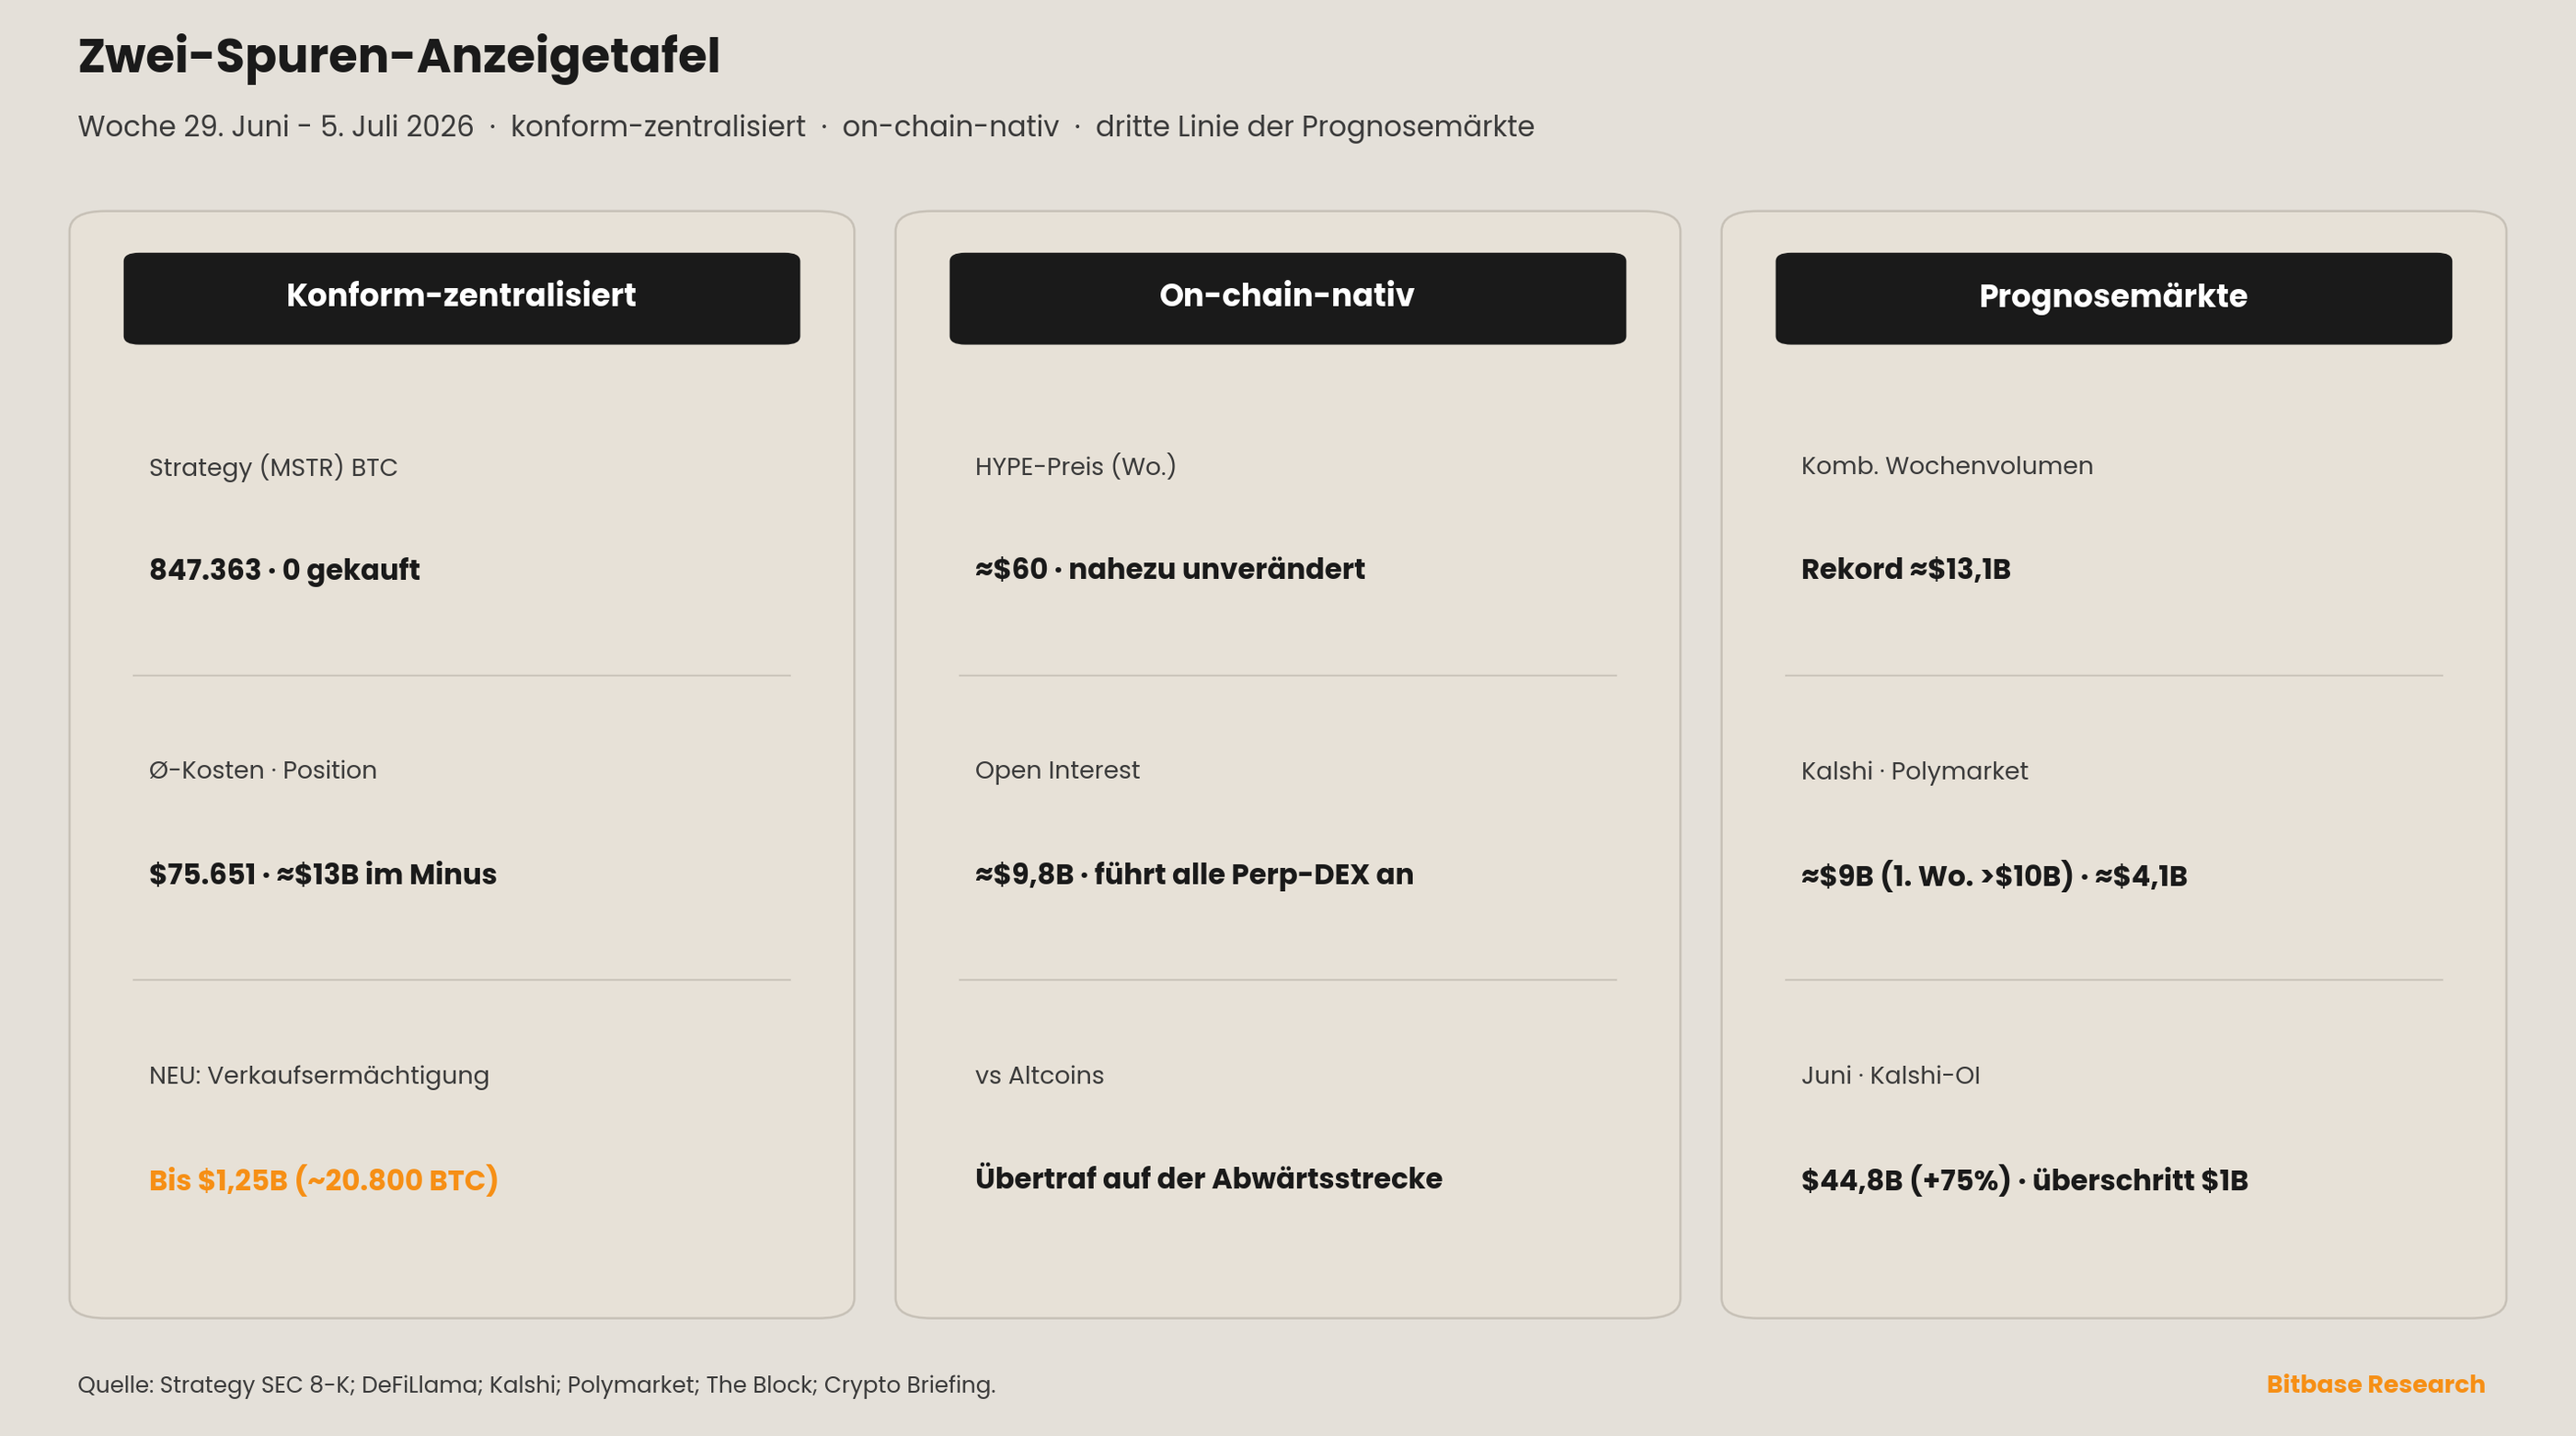The image size is (2576, 1436).
Task: Click the value 847.363 · 0 gekauft
Action: [284, 570]
